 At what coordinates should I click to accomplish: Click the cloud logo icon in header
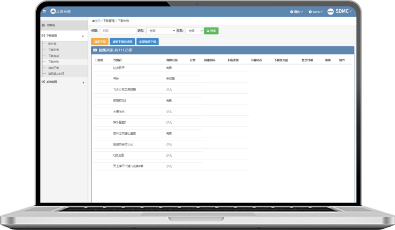tap(53, 11)
